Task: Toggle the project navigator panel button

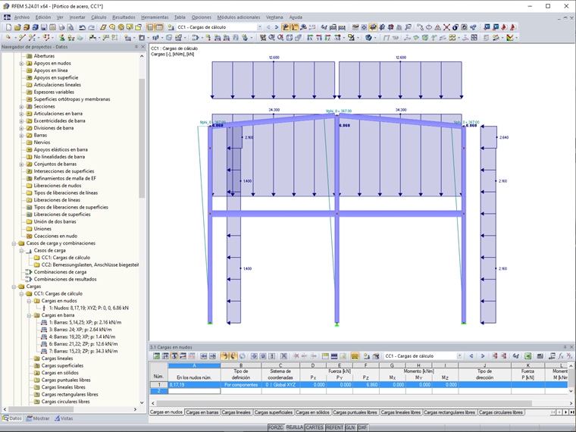Action: 150,27
